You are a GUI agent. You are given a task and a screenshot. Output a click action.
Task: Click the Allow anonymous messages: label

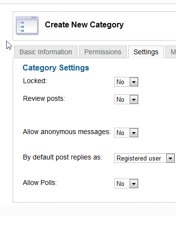67,132
